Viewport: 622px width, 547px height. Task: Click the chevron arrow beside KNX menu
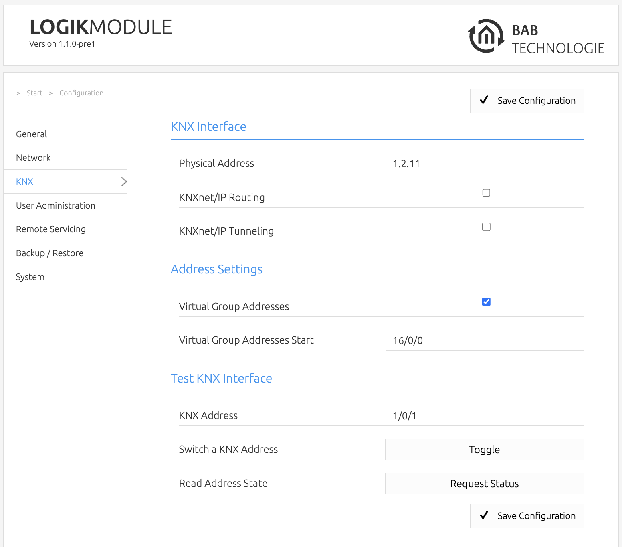[x=123, y=182]
